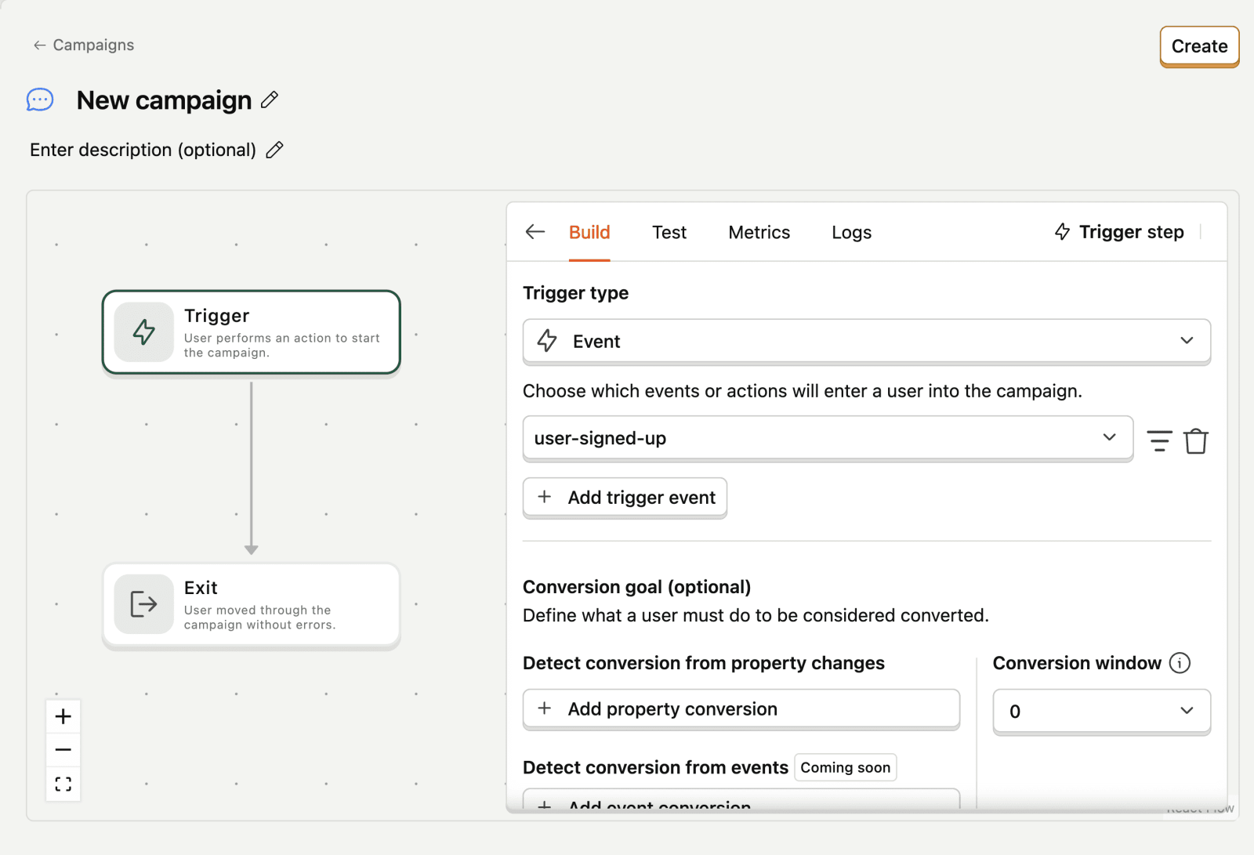This screenshot has height=855, width=1254.
Task: Open the Metrics tab
Action: point(759,232)
